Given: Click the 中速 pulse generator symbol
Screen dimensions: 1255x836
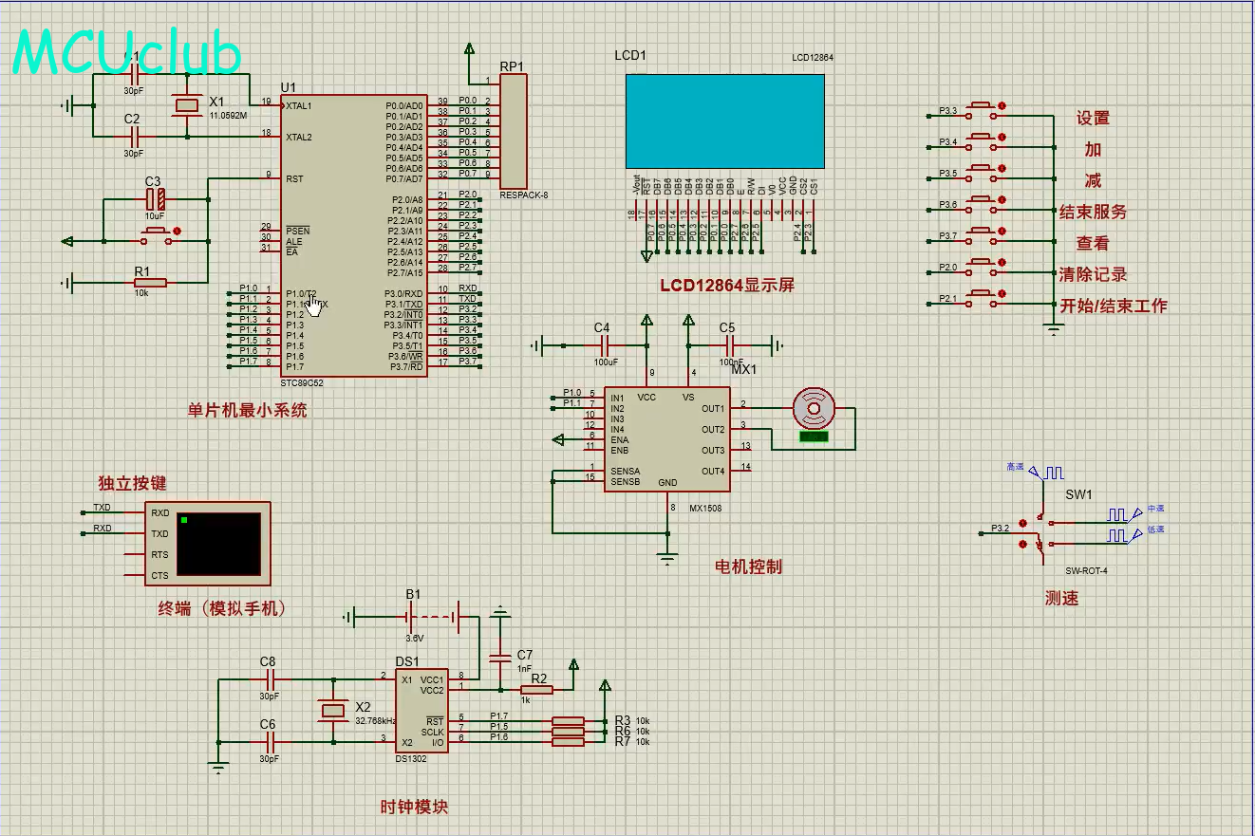Looking at the screenshot, I should (1123, 514).
